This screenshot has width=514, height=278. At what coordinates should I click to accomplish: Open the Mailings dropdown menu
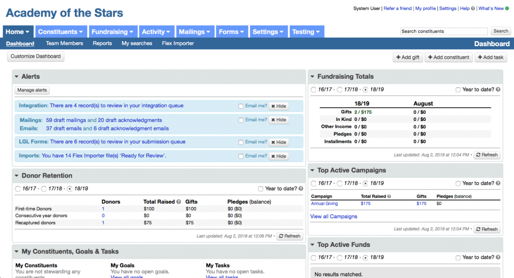point(195,32)
